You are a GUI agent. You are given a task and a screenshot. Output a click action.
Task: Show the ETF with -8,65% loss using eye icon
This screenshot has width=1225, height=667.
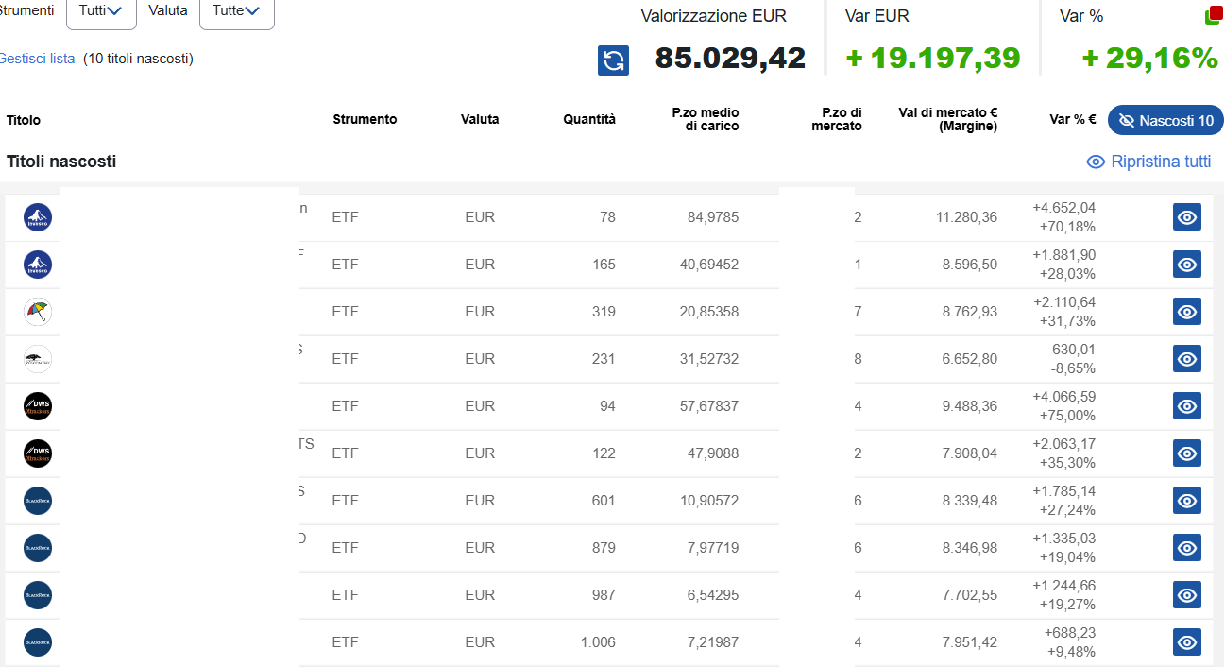[1186, 359]
